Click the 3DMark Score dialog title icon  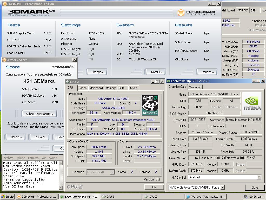click(4, 60)
